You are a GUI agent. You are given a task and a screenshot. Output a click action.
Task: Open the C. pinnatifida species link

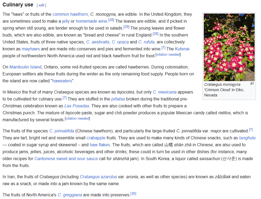pyautogui.click(x=62, y=131)
